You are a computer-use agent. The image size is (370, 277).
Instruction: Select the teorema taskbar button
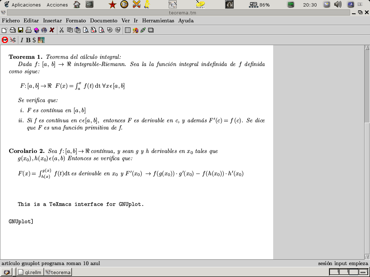pyautogui.click(x=58, y=272)
